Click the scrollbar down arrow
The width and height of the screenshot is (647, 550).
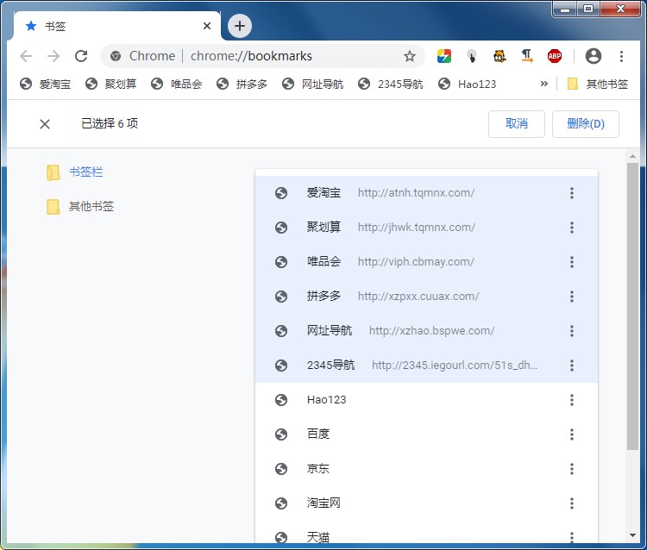[x=632, y=535]
